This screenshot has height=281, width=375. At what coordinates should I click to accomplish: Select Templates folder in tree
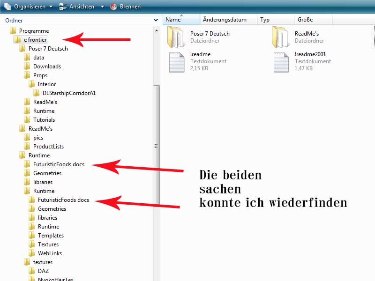[51, 236]
